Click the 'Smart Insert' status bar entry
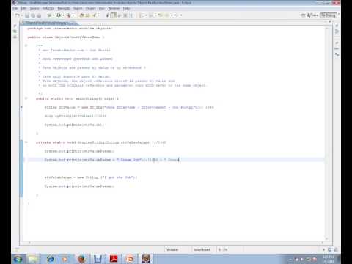The image size is (352, 264). (202, 249)
